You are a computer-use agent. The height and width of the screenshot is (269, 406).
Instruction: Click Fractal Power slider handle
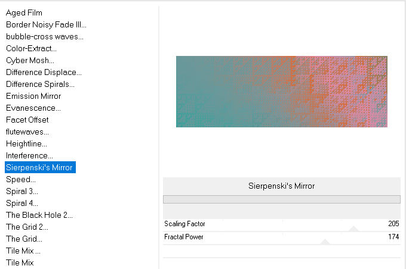pyautogui.click(x=325, y=242)
